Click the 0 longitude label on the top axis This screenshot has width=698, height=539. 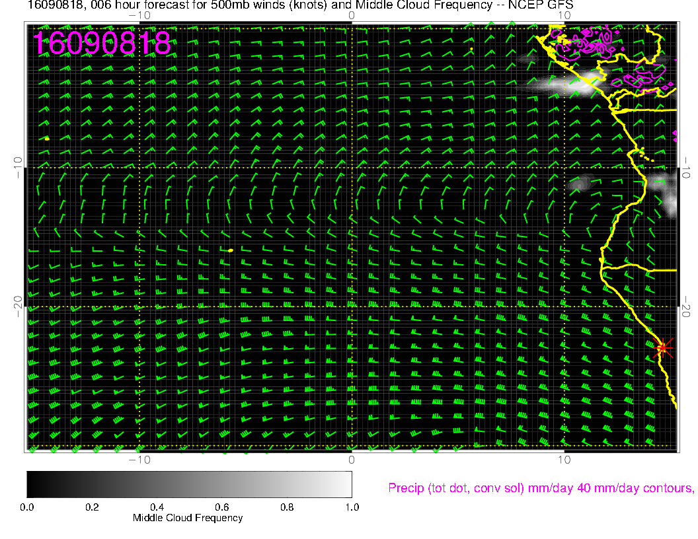(x=352, y=15)
